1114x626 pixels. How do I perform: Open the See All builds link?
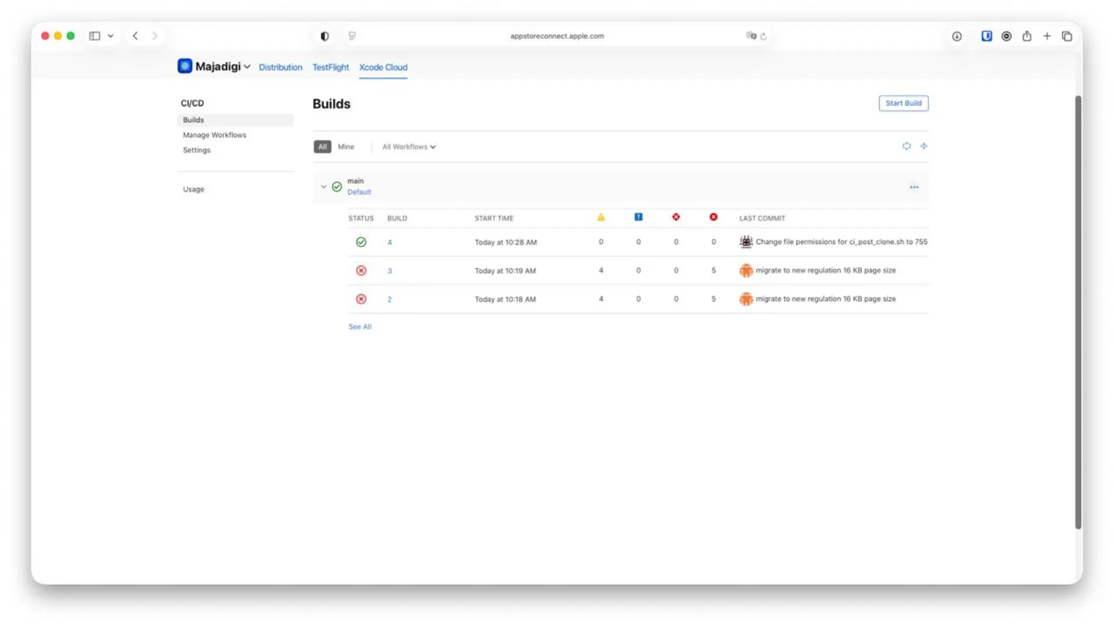(x=359, y=327)
